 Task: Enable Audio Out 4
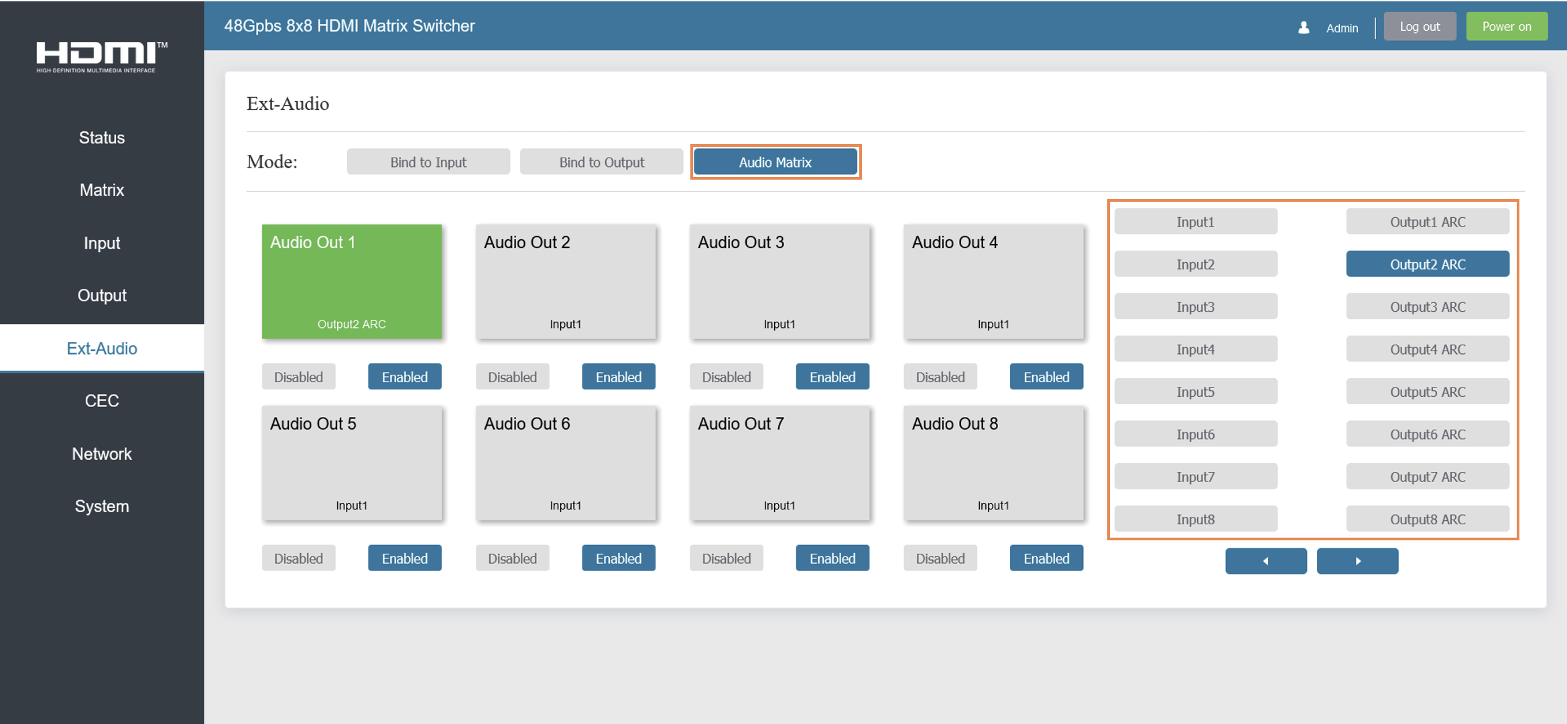click(1046, 377)
